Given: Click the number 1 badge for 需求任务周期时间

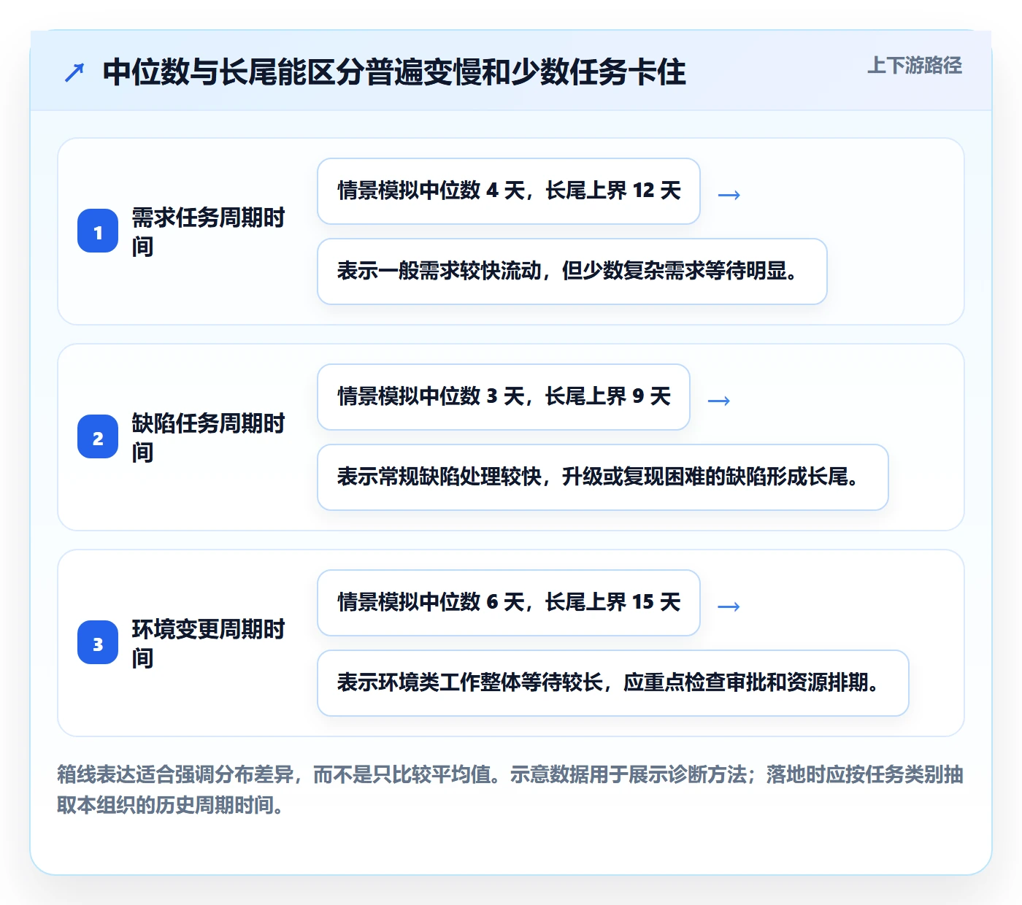Looking at the screenshot, I should point(98,231).
